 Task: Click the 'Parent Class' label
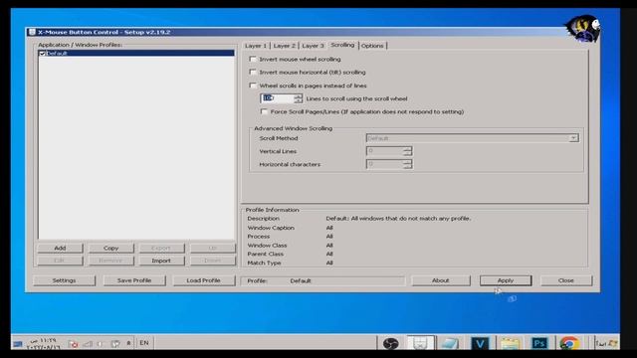(266, 254)
